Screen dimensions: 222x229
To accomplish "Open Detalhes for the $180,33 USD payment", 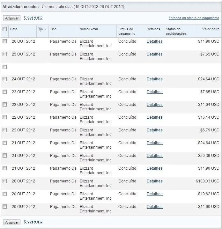I will click(154, 181).
